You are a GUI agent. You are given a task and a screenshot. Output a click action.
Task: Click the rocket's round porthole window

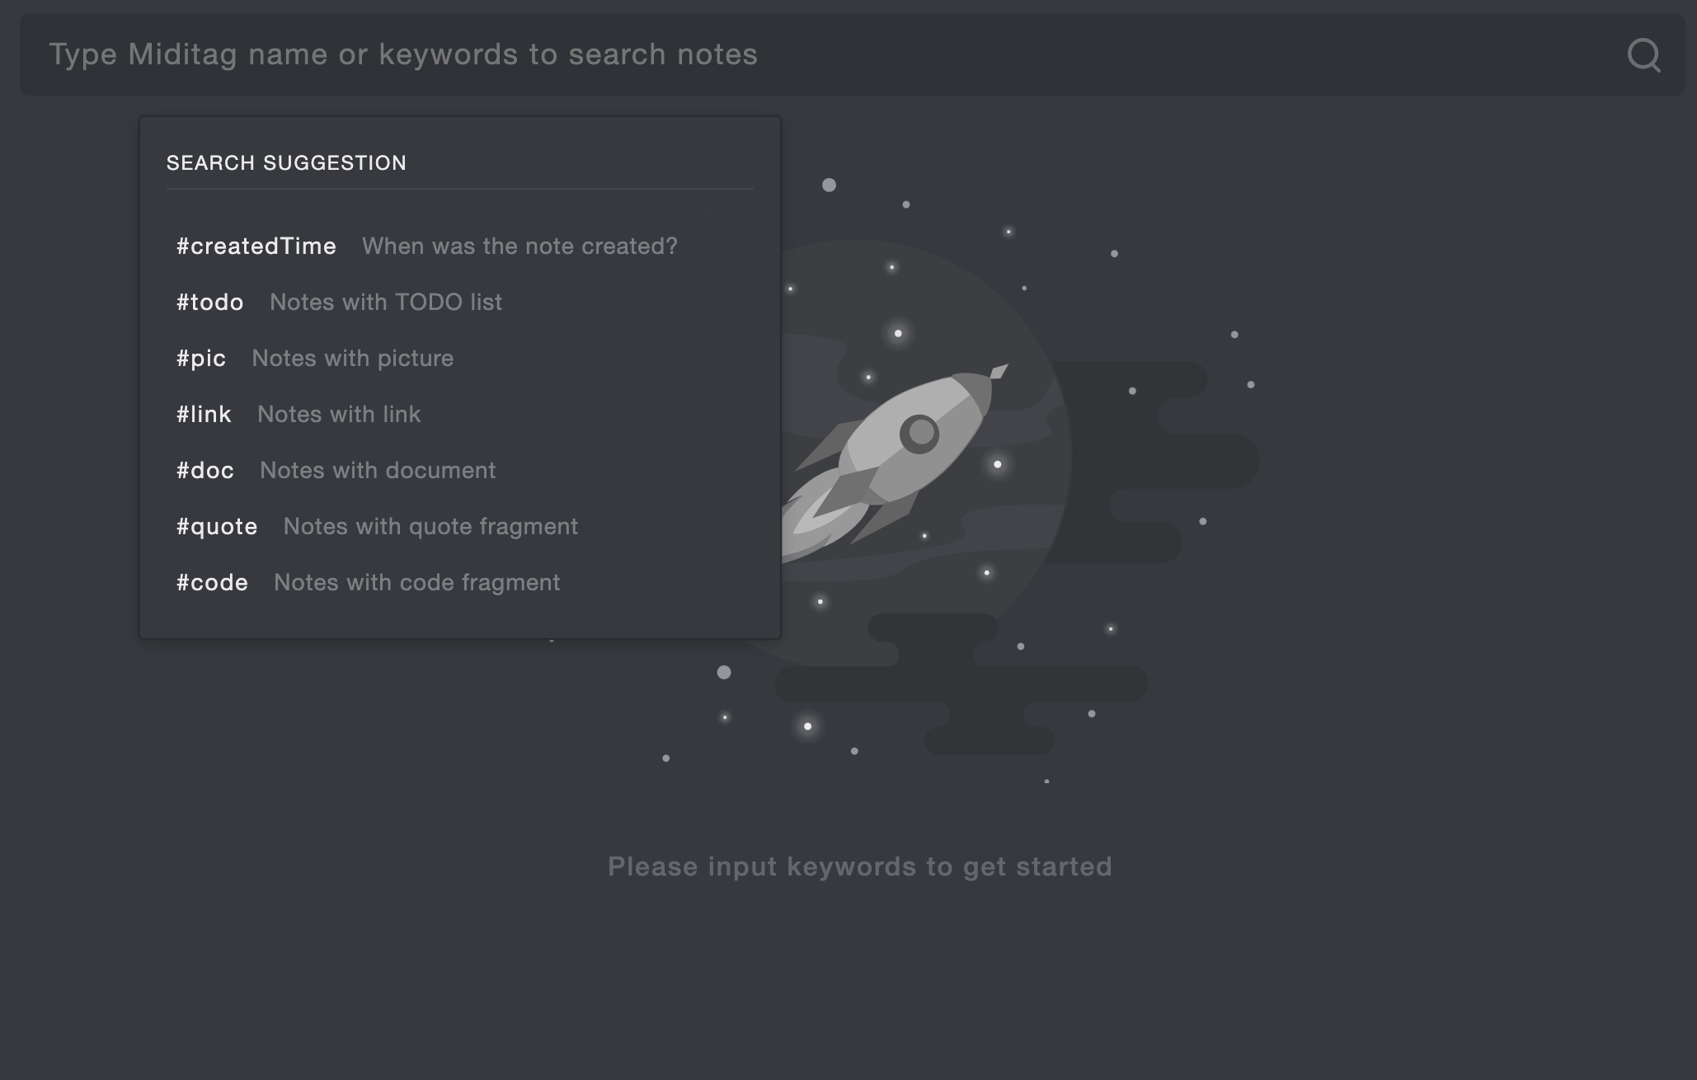tap(919, 433)
